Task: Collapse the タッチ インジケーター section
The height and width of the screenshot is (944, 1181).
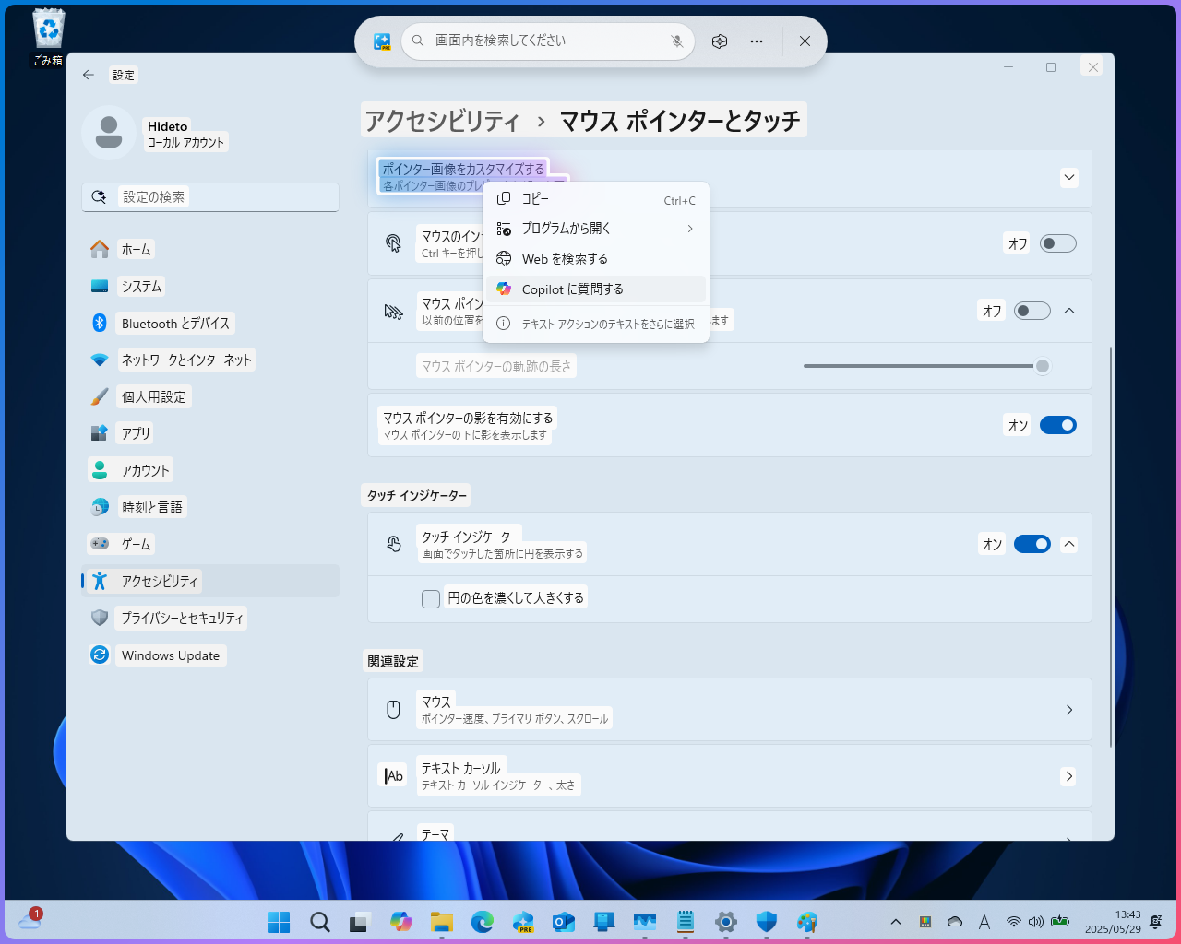Action: tap(1069, 544)
